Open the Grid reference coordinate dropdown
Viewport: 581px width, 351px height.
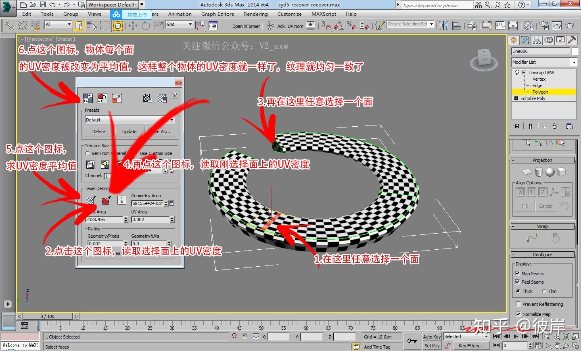tap(180, 24)
